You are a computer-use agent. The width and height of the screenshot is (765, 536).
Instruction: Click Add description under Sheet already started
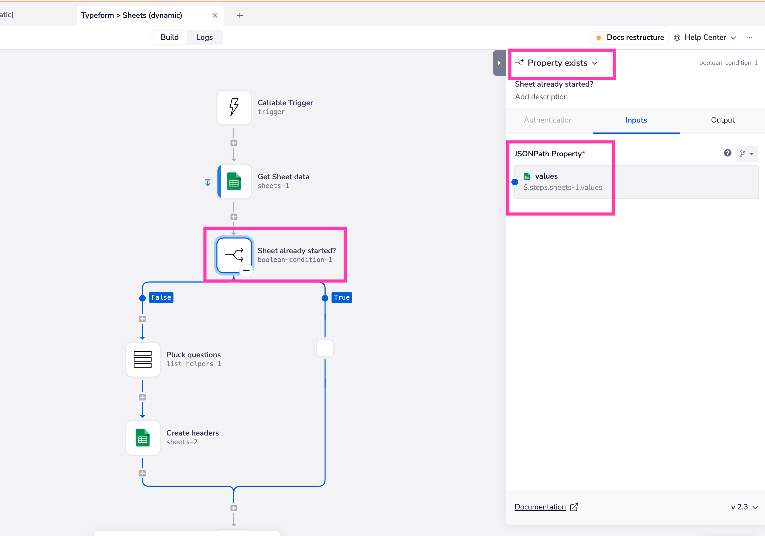coord(541,97)
